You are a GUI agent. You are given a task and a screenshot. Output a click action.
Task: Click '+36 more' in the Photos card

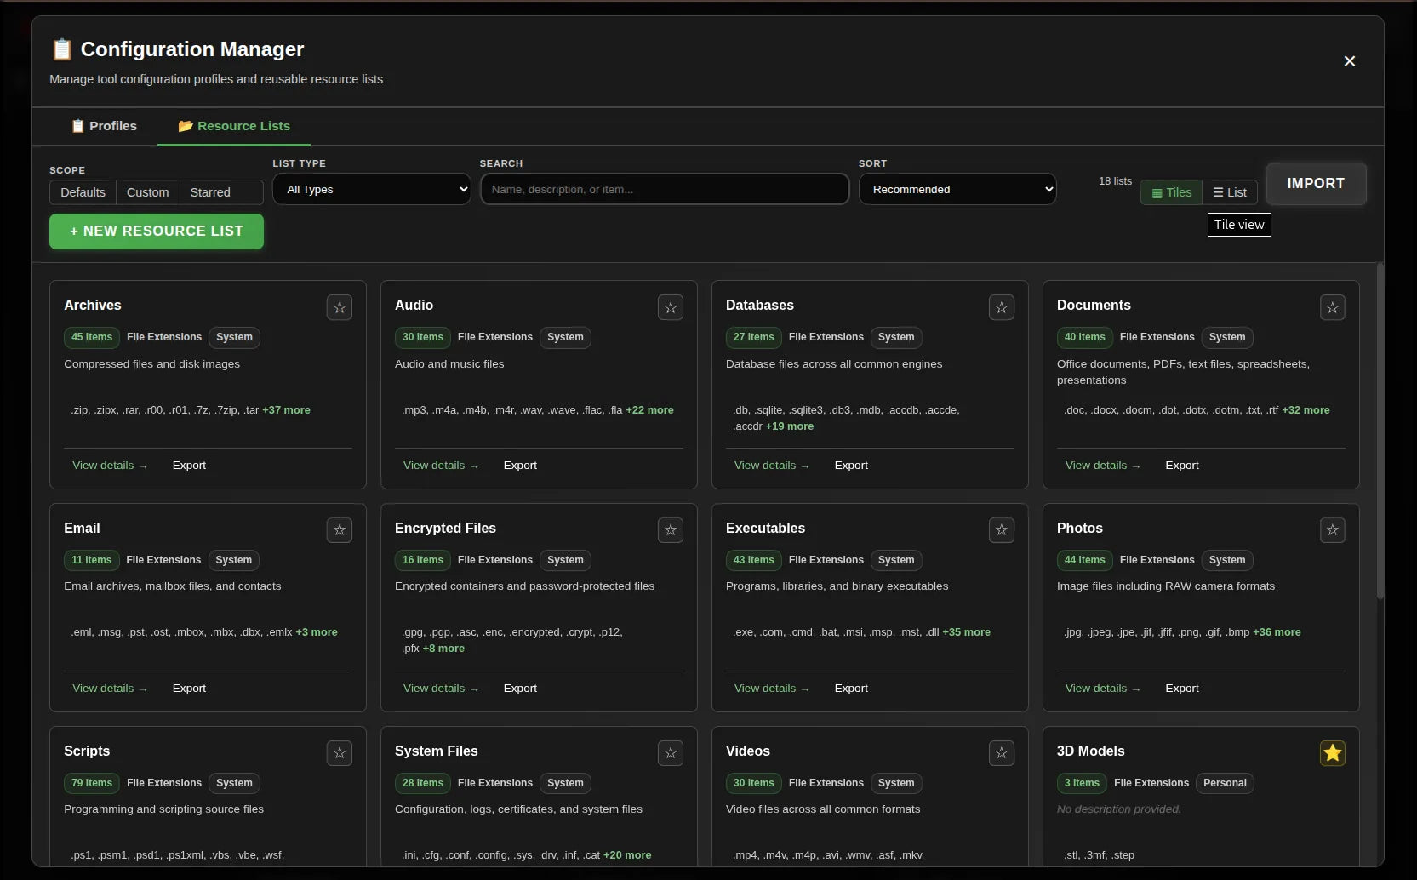pyautogui.click(x=1277, y=632)
